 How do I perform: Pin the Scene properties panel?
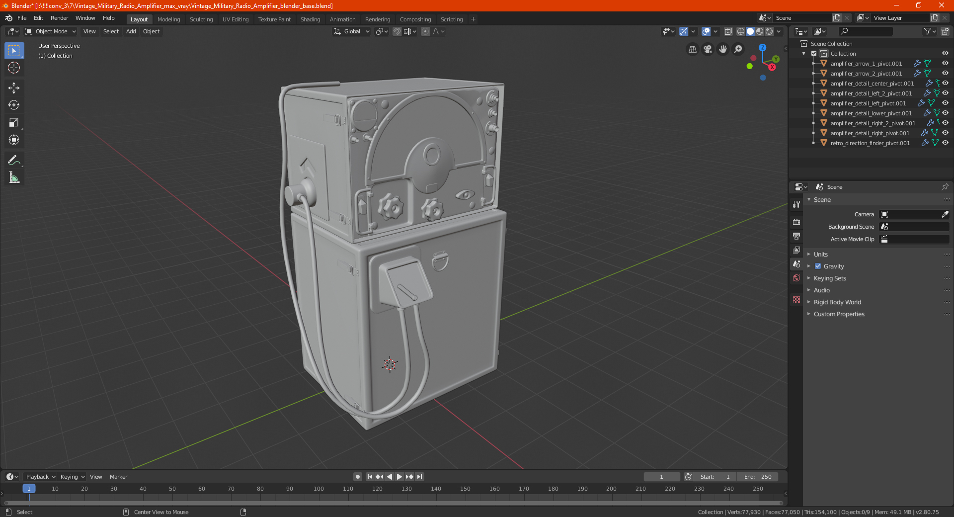[x=945, y=187]
